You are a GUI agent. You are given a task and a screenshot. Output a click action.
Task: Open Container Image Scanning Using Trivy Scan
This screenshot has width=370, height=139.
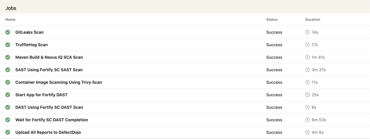tap(58, 82)
